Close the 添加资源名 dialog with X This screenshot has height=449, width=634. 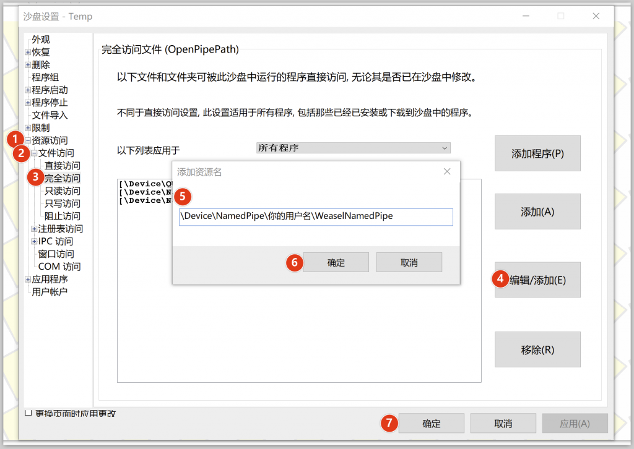tap(447, 172)
